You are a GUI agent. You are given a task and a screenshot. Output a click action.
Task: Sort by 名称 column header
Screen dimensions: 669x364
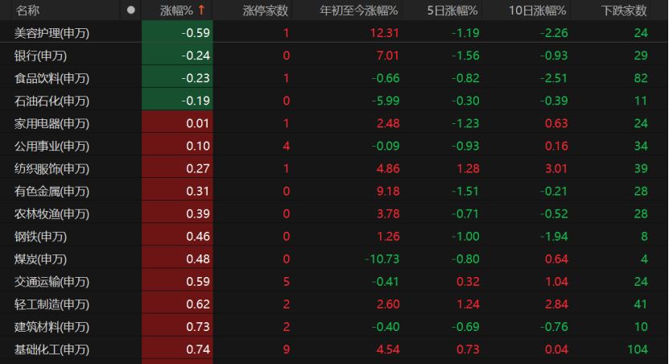click(x=27, y=10)
